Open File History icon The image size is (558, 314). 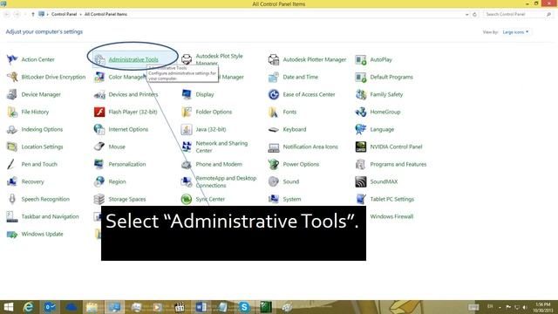pos(12,112)
